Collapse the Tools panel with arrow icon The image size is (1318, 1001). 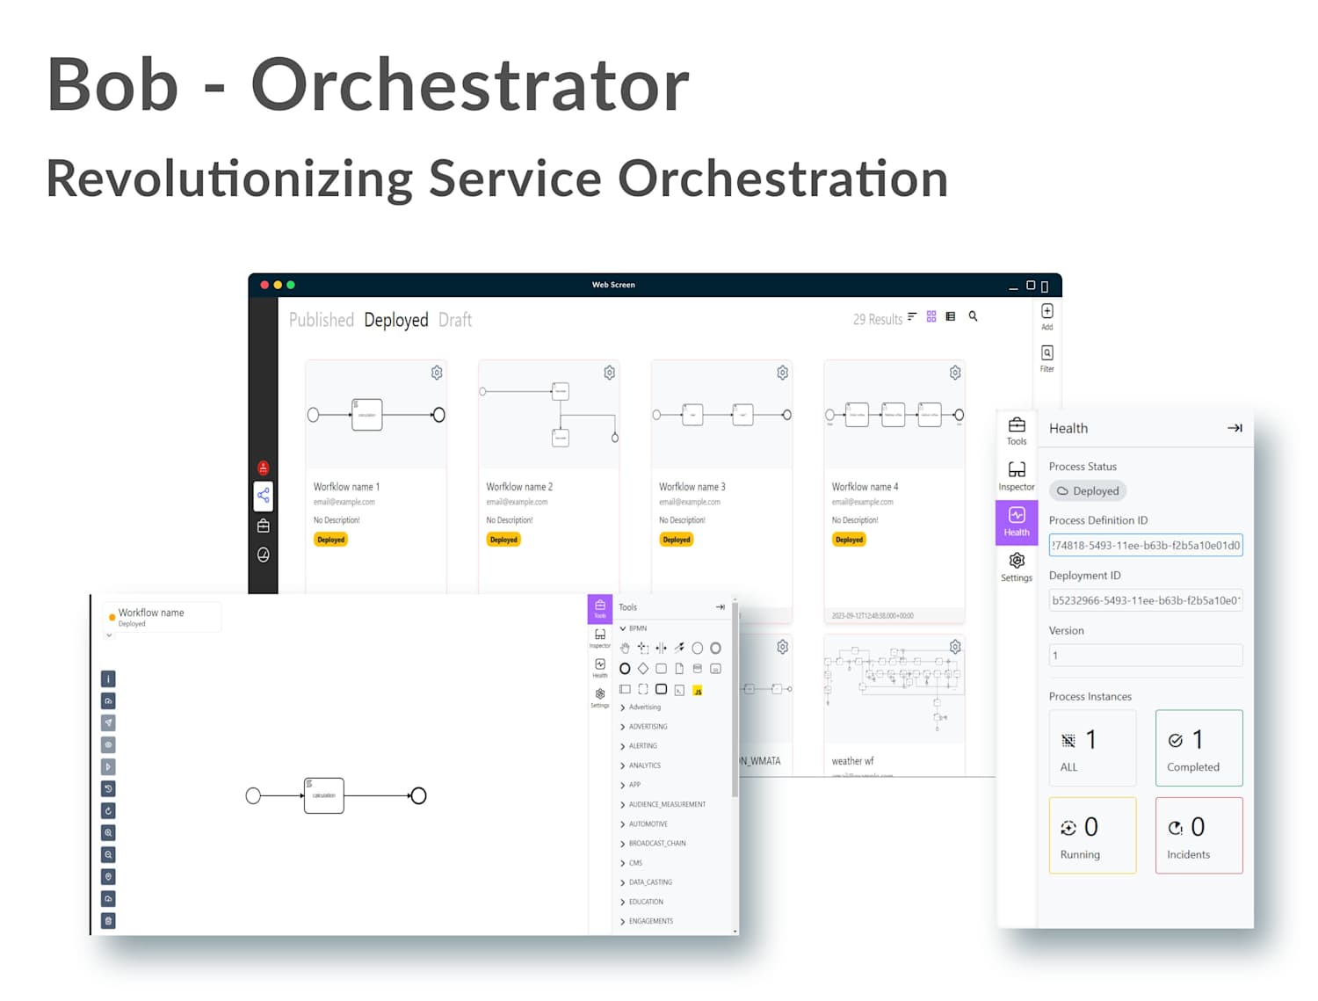[x=720, y=607]
